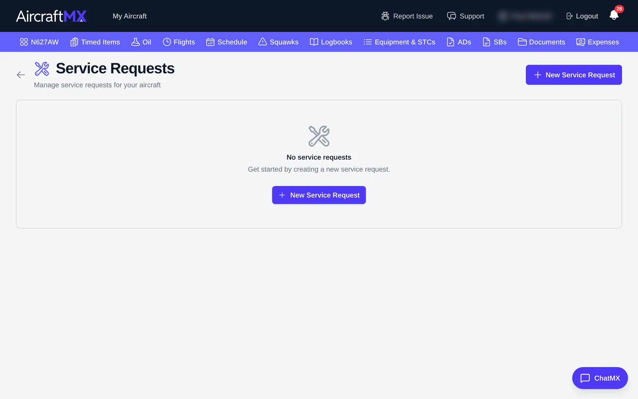Open the ChatMX assistant

tap(600, 378)
